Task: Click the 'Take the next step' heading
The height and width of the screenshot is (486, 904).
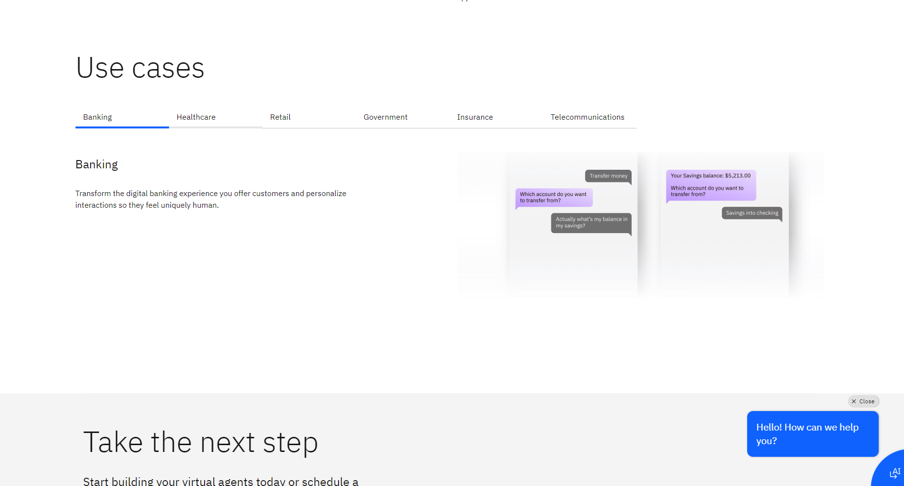Action: pyautogui.click(x=200, y=442)
